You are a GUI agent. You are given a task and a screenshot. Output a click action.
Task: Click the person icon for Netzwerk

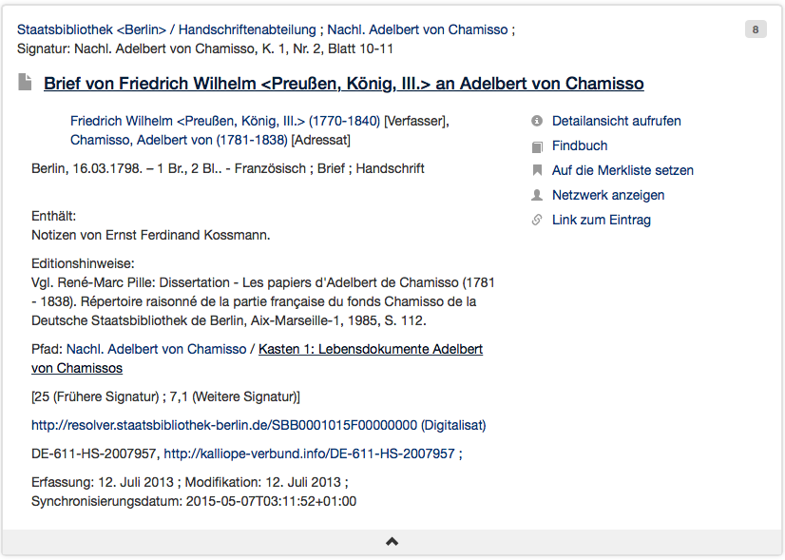537,195
